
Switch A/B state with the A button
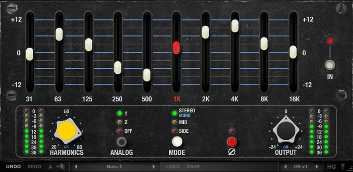(x=51, y=167)
